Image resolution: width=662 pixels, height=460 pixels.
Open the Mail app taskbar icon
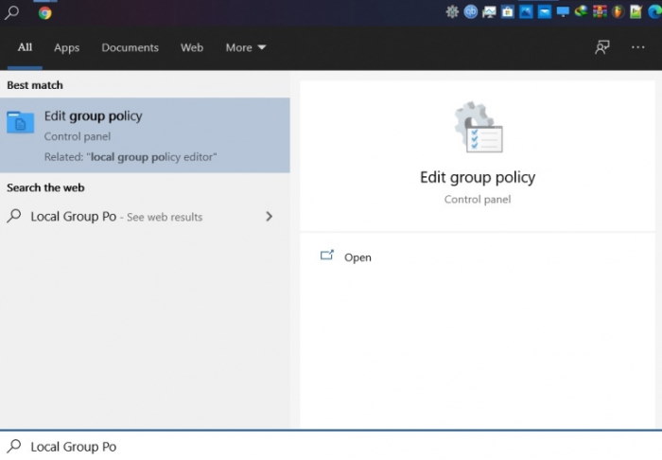544,11
